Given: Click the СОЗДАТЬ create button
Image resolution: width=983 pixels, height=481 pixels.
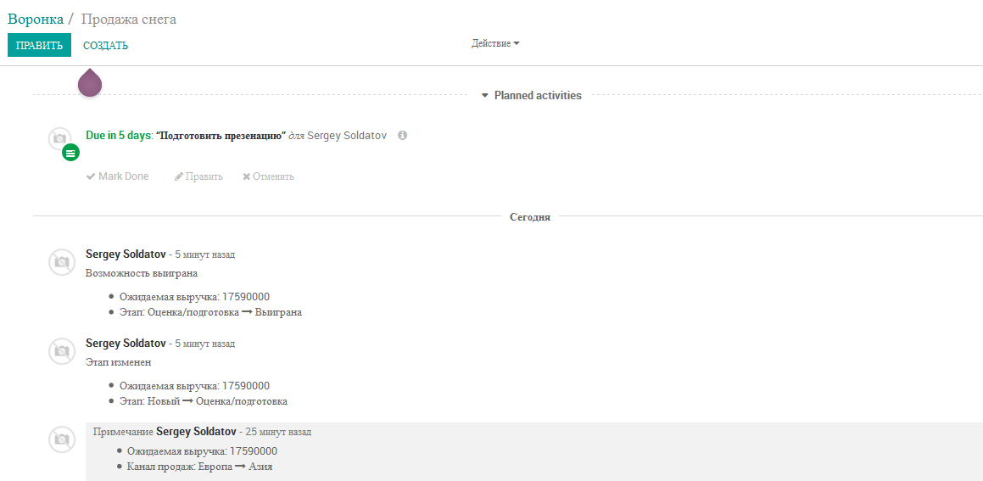Looking at the screenshot, I should point(105,45).
